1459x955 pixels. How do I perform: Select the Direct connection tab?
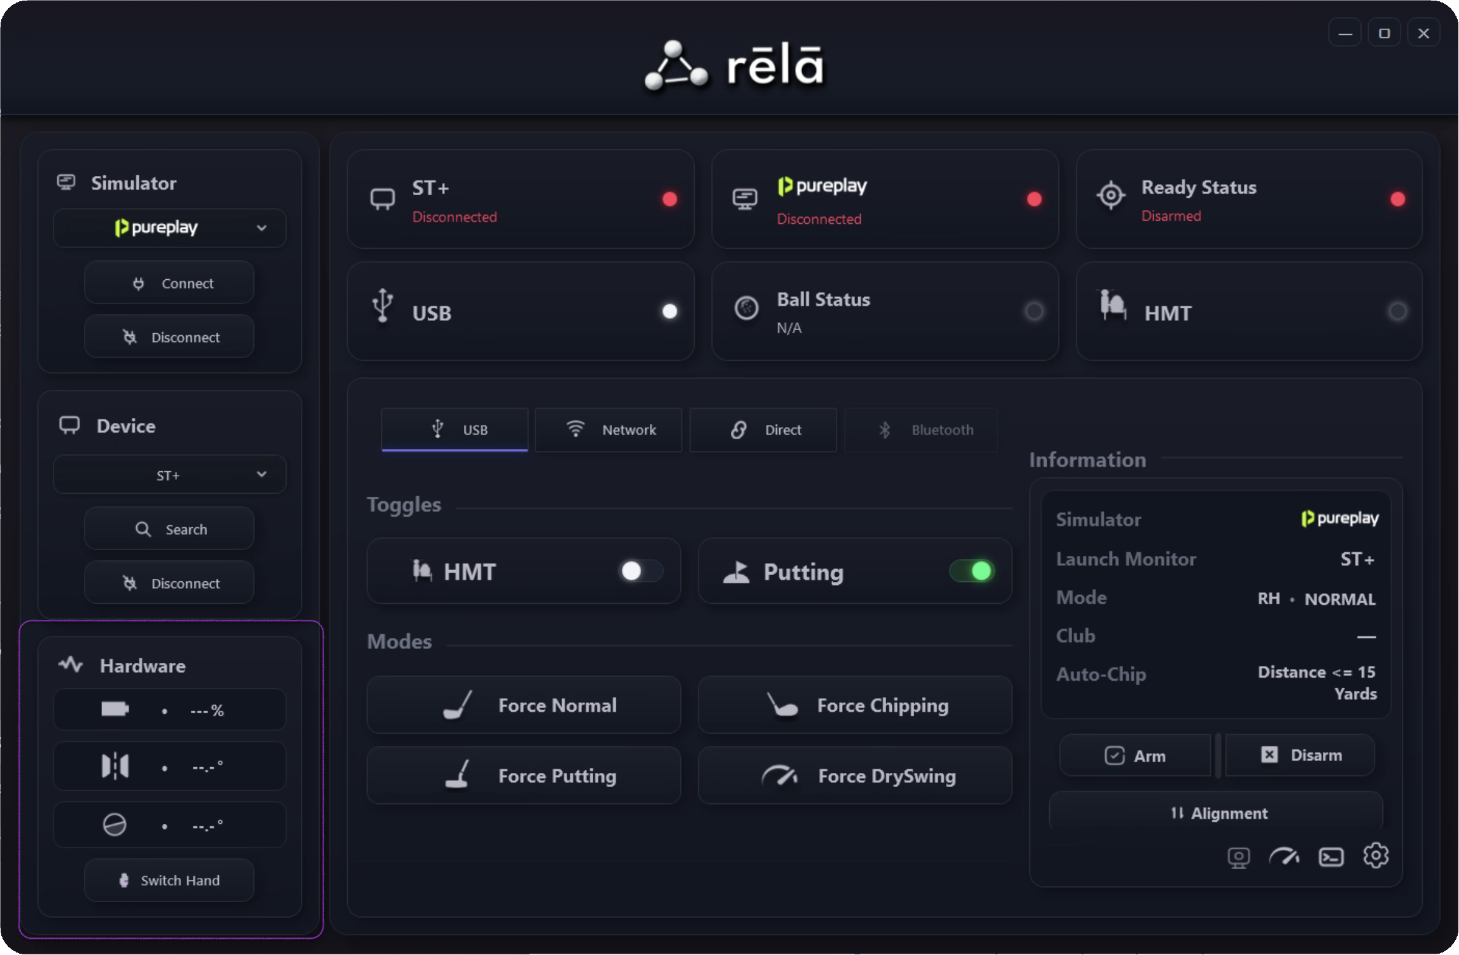[763, 430]
